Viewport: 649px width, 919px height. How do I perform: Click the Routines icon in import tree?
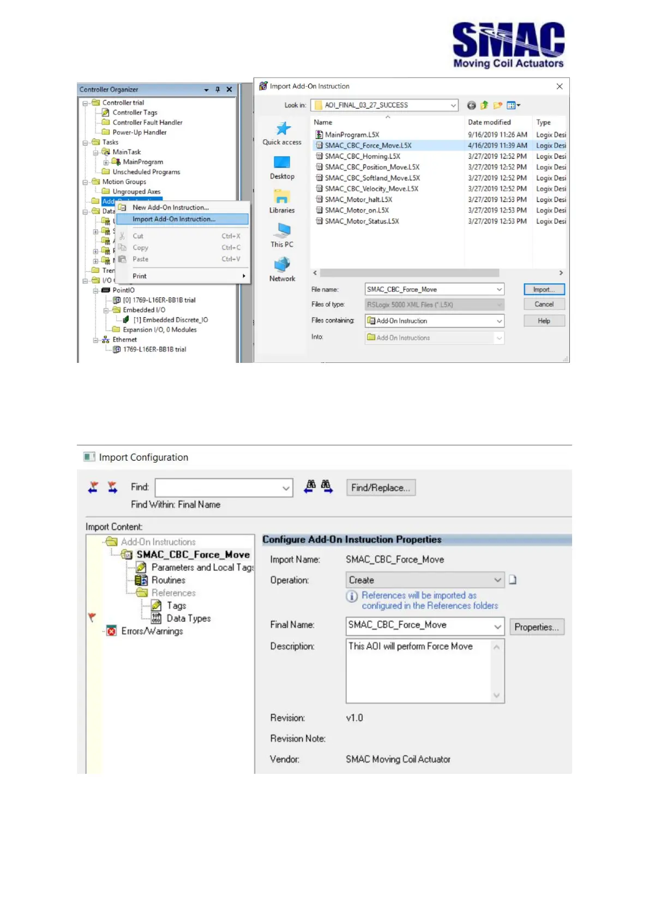pyautogui.click(x=141, y=580)
